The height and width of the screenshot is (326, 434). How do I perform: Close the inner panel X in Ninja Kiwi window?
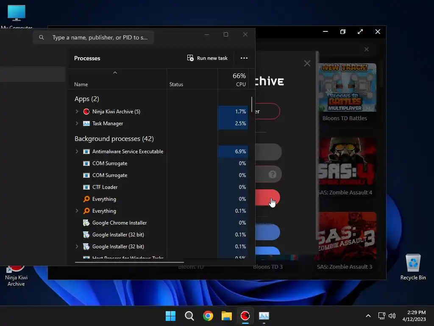[x=367, y=49]
